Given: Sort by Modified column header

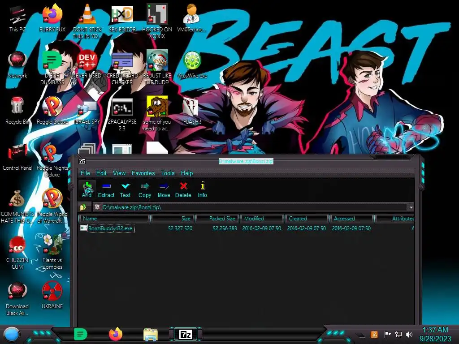Looking at the screenshot, I should [262, 219].
